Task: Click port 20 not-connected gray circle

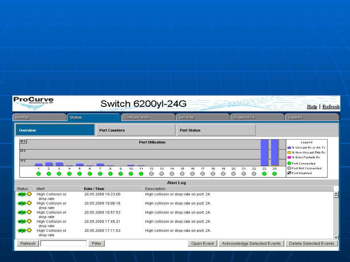Action: [x=233, y=174]
